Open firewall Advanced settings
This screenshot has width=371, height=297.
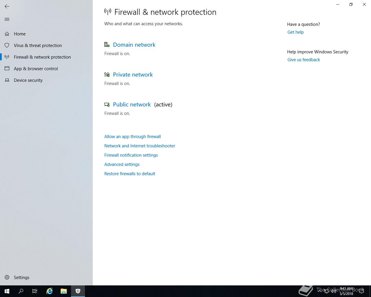tap(122, 164)
